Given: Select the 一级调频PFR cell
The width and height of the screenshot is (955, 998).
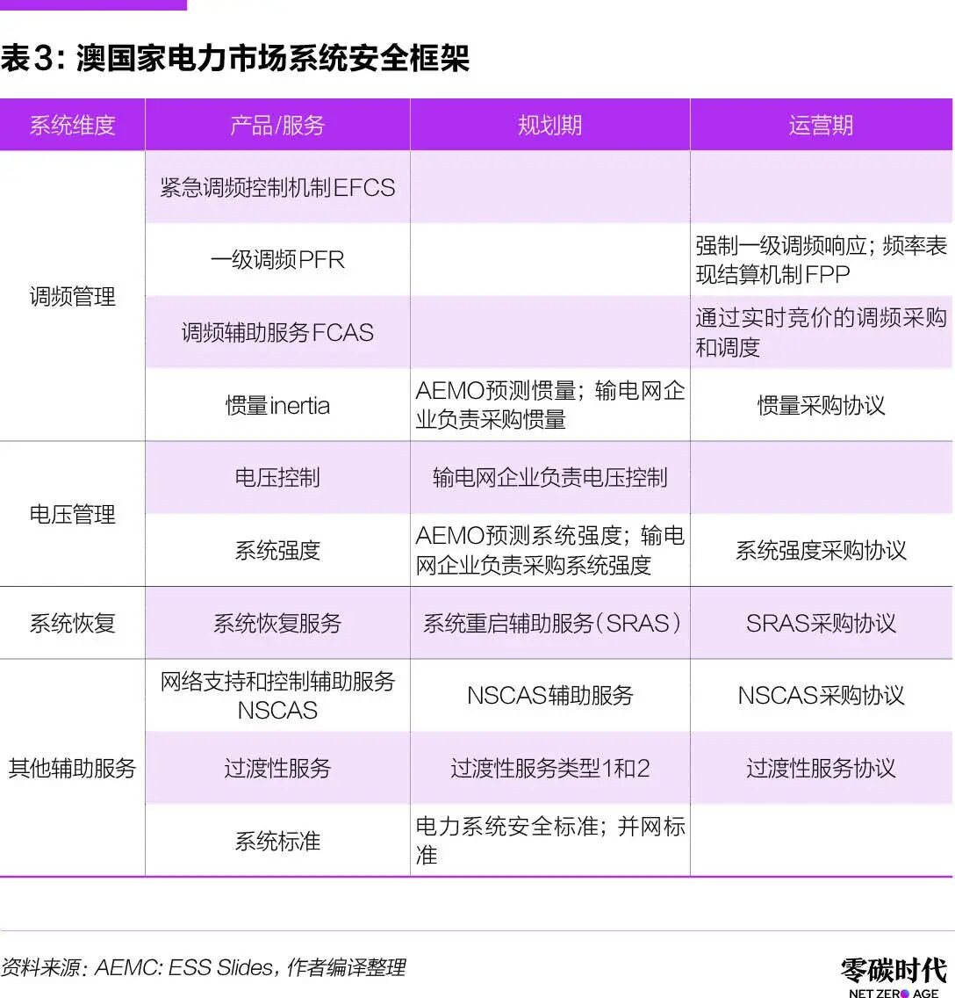Looking at the screenshot, I should [277, 260].
